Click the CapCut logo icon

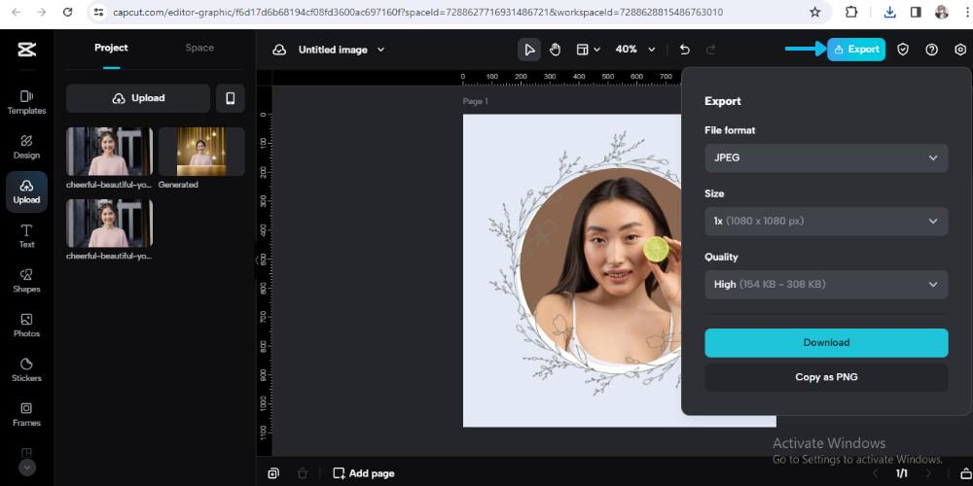pyautogui.click(x=26, y=50)
